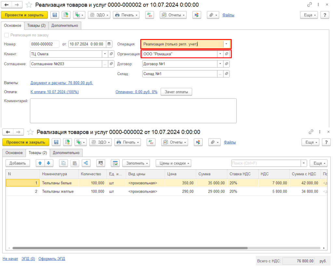Screen dimensions: 333x267
Task: Open the ТЦ Омега client card icon
Action: (x=111, y=54)
